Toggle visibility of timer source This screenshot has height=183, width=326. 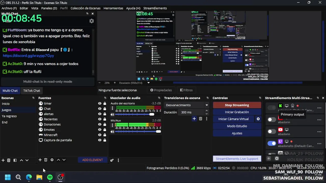(x=100, y=103)
